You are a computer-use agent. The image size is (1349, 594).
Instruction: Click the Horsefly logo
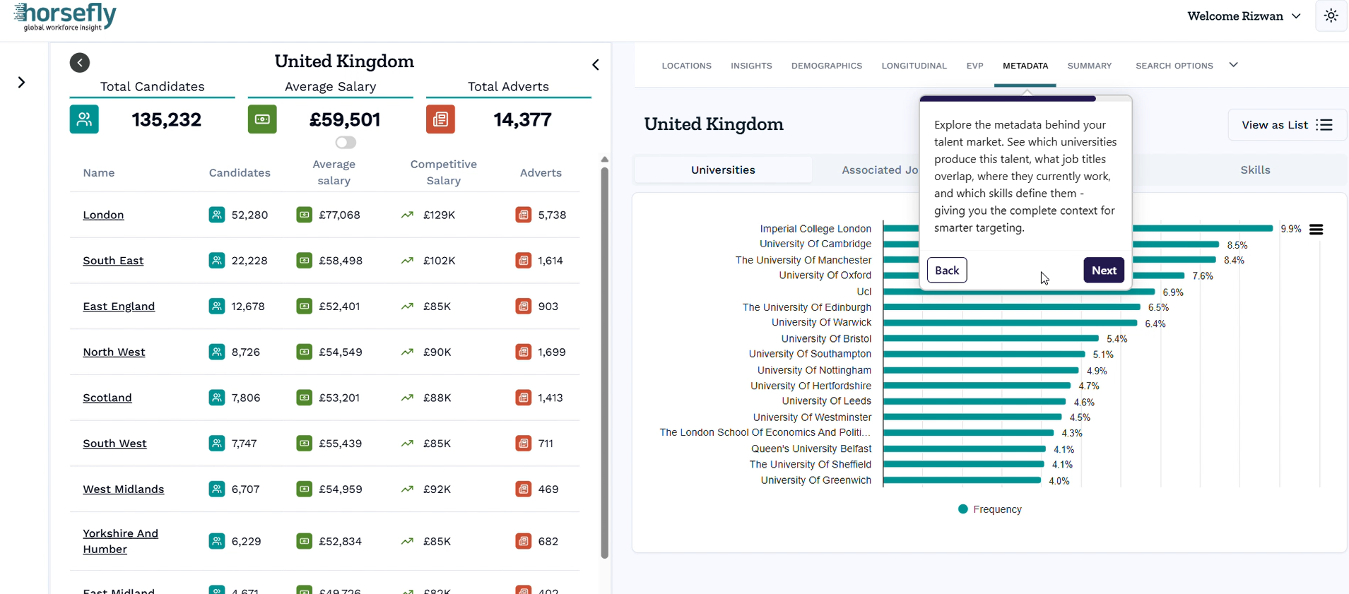(65, 17)
